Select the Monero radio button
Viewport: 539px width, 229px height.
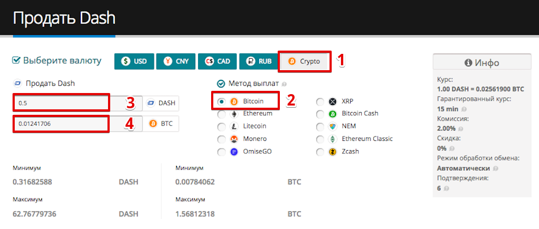point(221,140)
